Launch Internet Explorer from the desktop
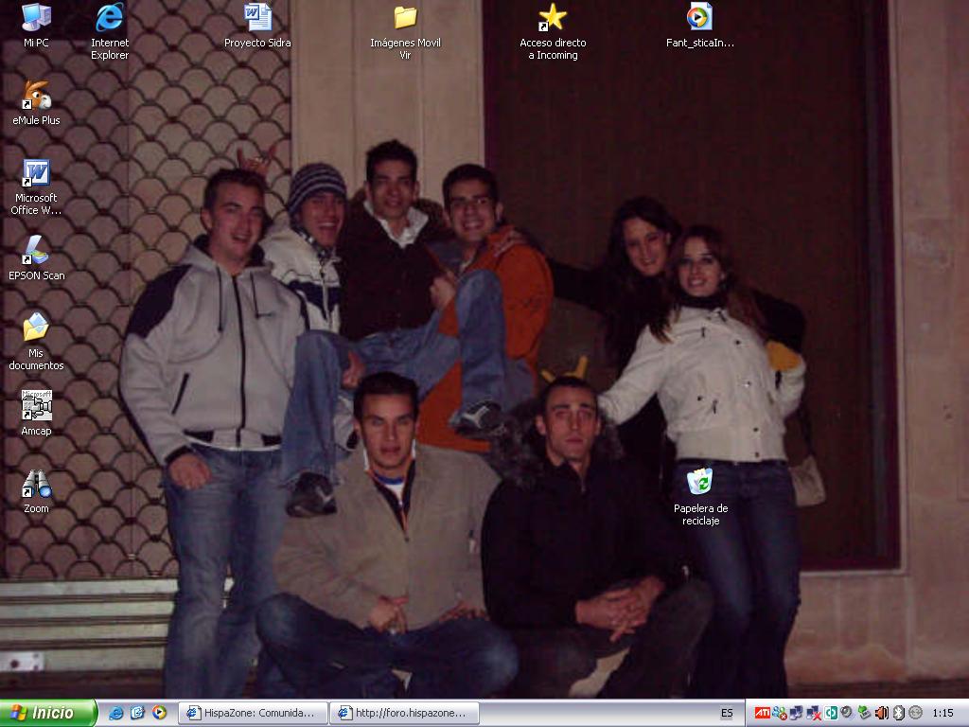Viewport: 969px width, 727px height. 110,18
